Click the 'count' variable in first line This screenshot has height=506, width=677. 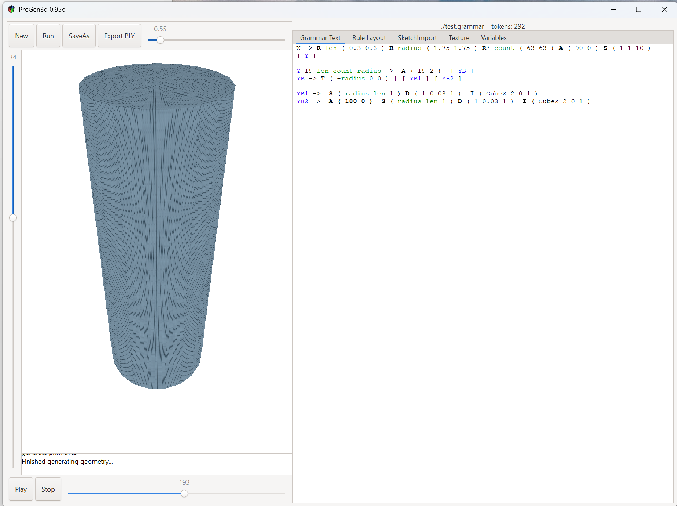click(504, 48)
